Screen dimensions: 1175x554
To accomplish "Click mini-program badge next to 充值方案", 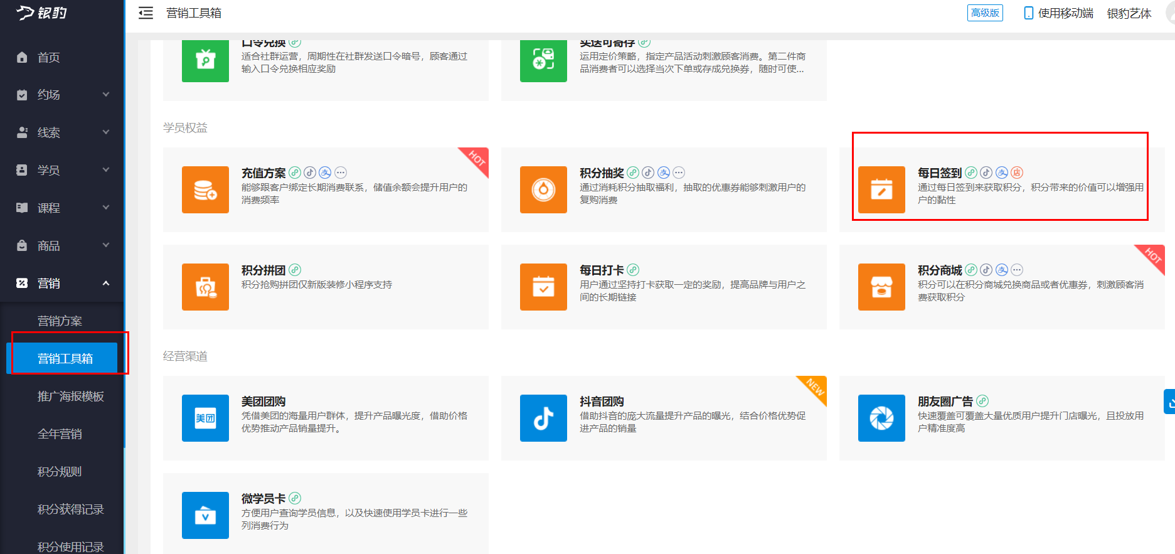I will pyautogui.click(x=295, y=173).
